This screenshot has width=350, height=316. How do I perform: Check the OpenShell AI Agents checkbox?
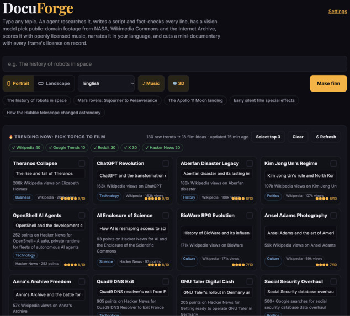click(82, 216)
